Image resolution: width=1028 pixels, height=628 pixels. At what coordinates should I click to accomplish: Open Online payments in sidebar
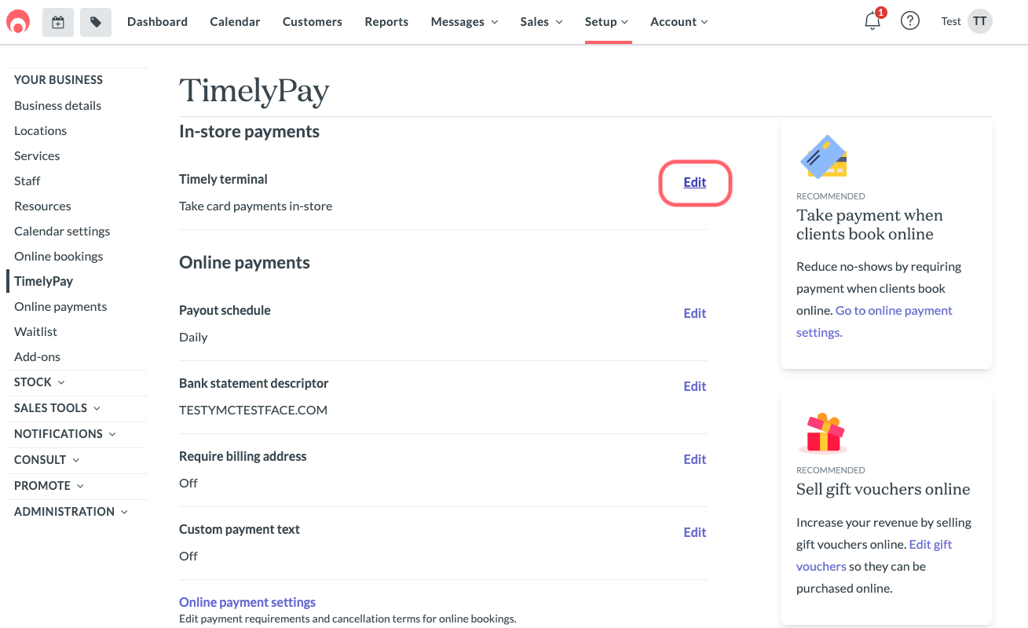point(60,306)
